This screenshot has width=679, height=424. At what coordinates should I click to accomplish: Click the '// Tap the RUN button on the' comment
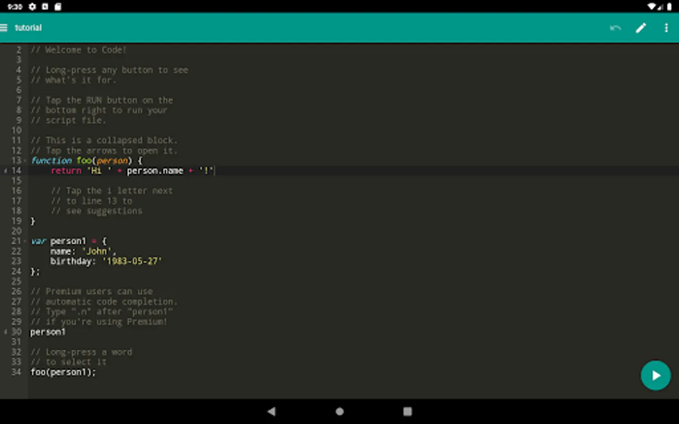coord(102,100)
